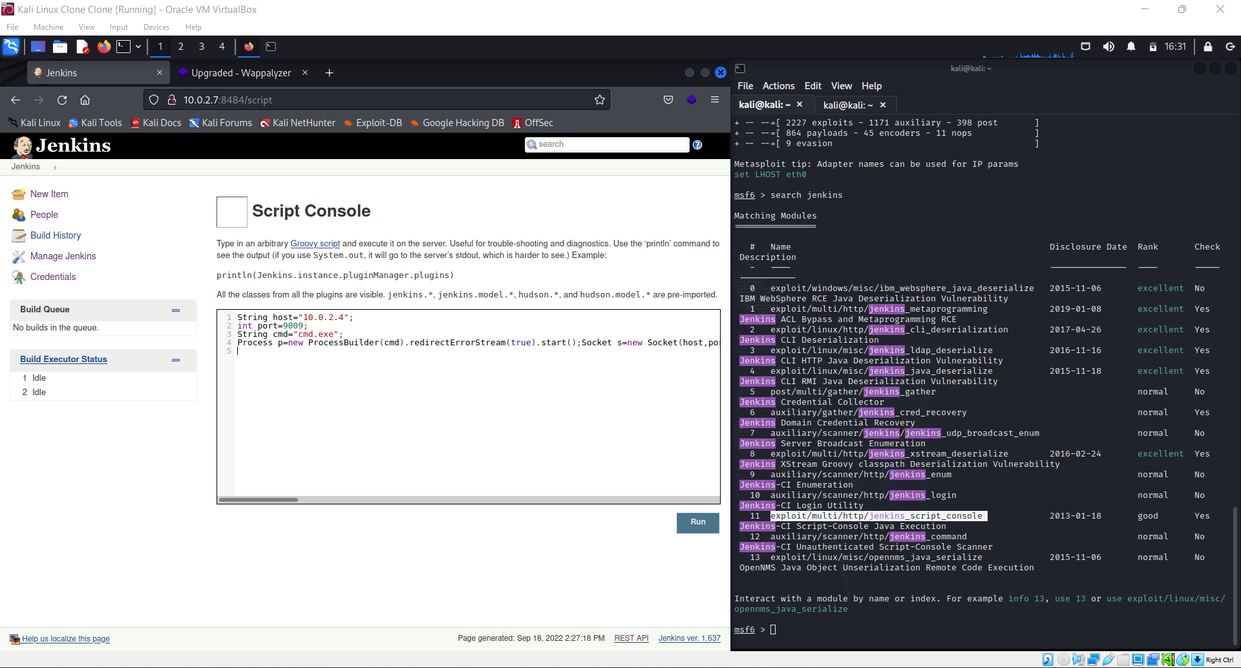Image resolution: width=1241 pixels, height=668 pixels.
Task: Open the file manager from the taskbar
Action: pyautogui.click(x=59, y=47)
